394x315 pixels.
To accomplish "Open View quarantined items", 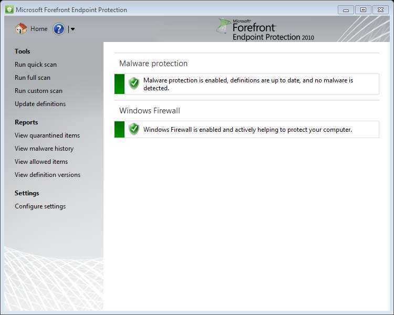I will click(x=47, y=135).
